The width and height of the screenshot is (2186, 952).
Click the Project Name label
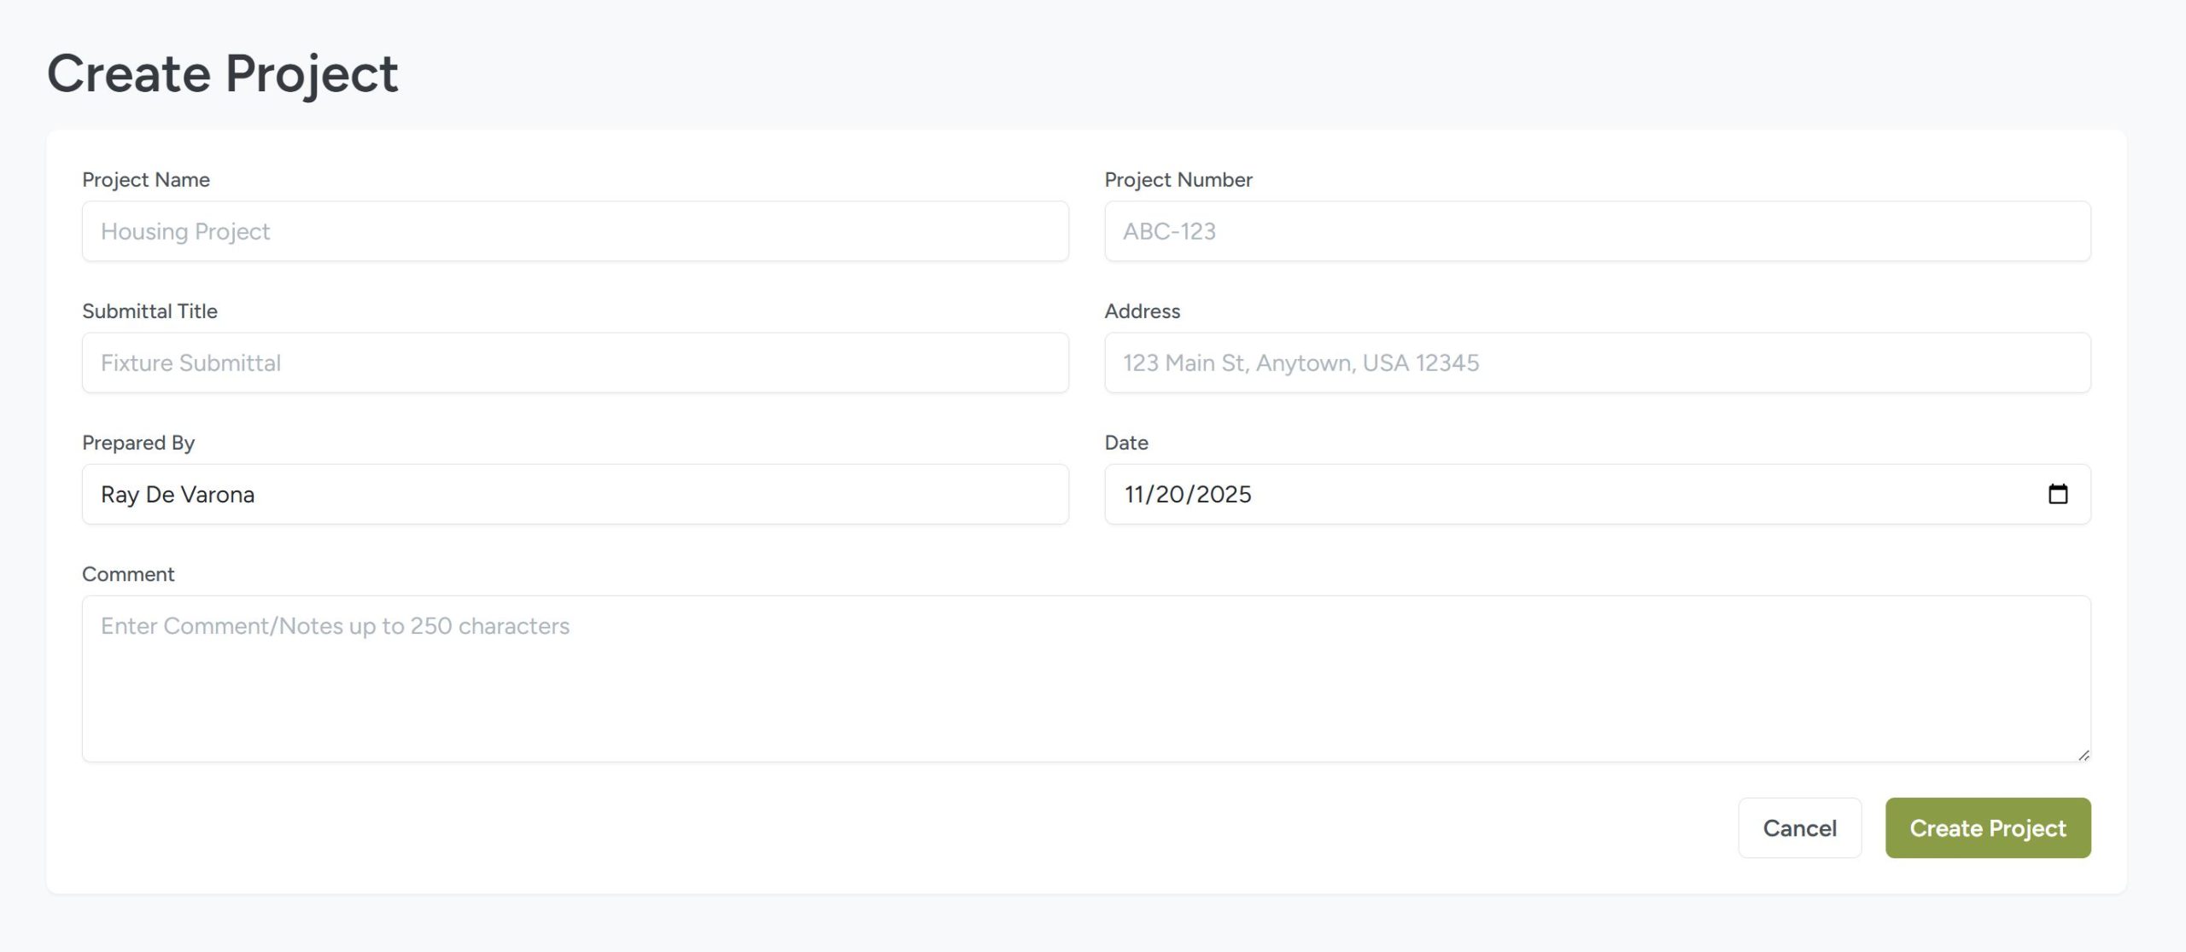point(146,180)
